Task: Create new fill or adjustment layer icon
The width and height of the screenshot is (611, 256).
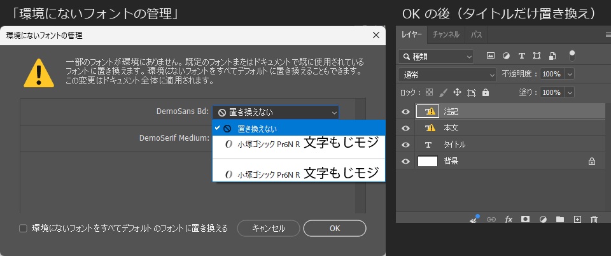Action: pos(543,219)
